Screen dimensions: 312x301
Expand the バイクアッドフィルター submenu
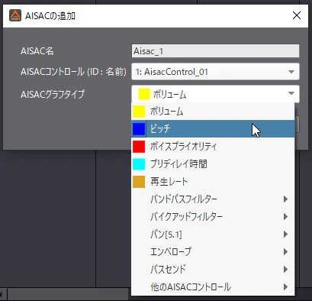click(213, 217)
